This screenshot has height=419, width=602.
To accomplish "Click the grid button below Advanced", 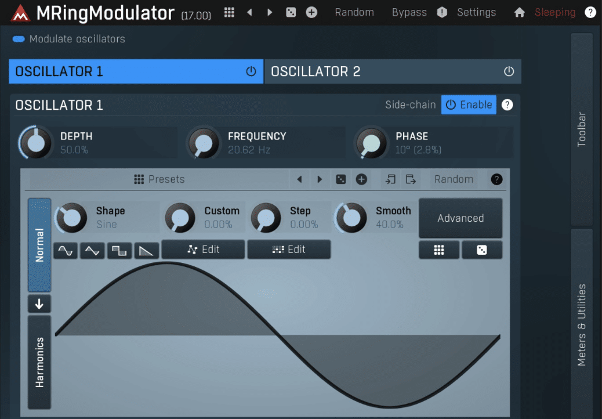I will click(x=439, y=250).
